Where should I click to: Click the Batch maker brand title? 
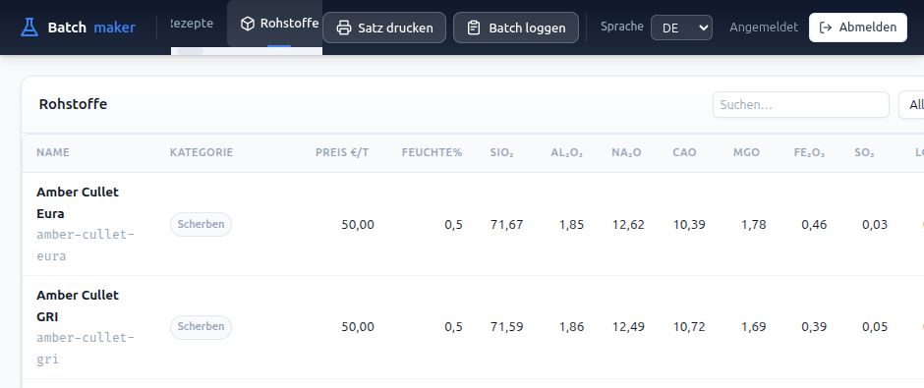[x=91, y=28]
